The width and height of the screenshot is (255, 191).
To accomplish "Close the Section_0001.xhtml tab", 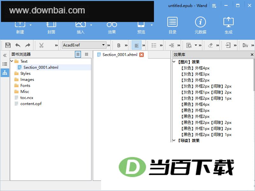I will point(142,55).
